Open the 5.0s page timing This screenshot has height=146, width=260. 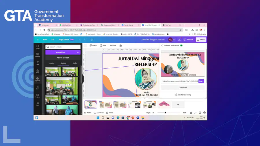pos(103,45)
